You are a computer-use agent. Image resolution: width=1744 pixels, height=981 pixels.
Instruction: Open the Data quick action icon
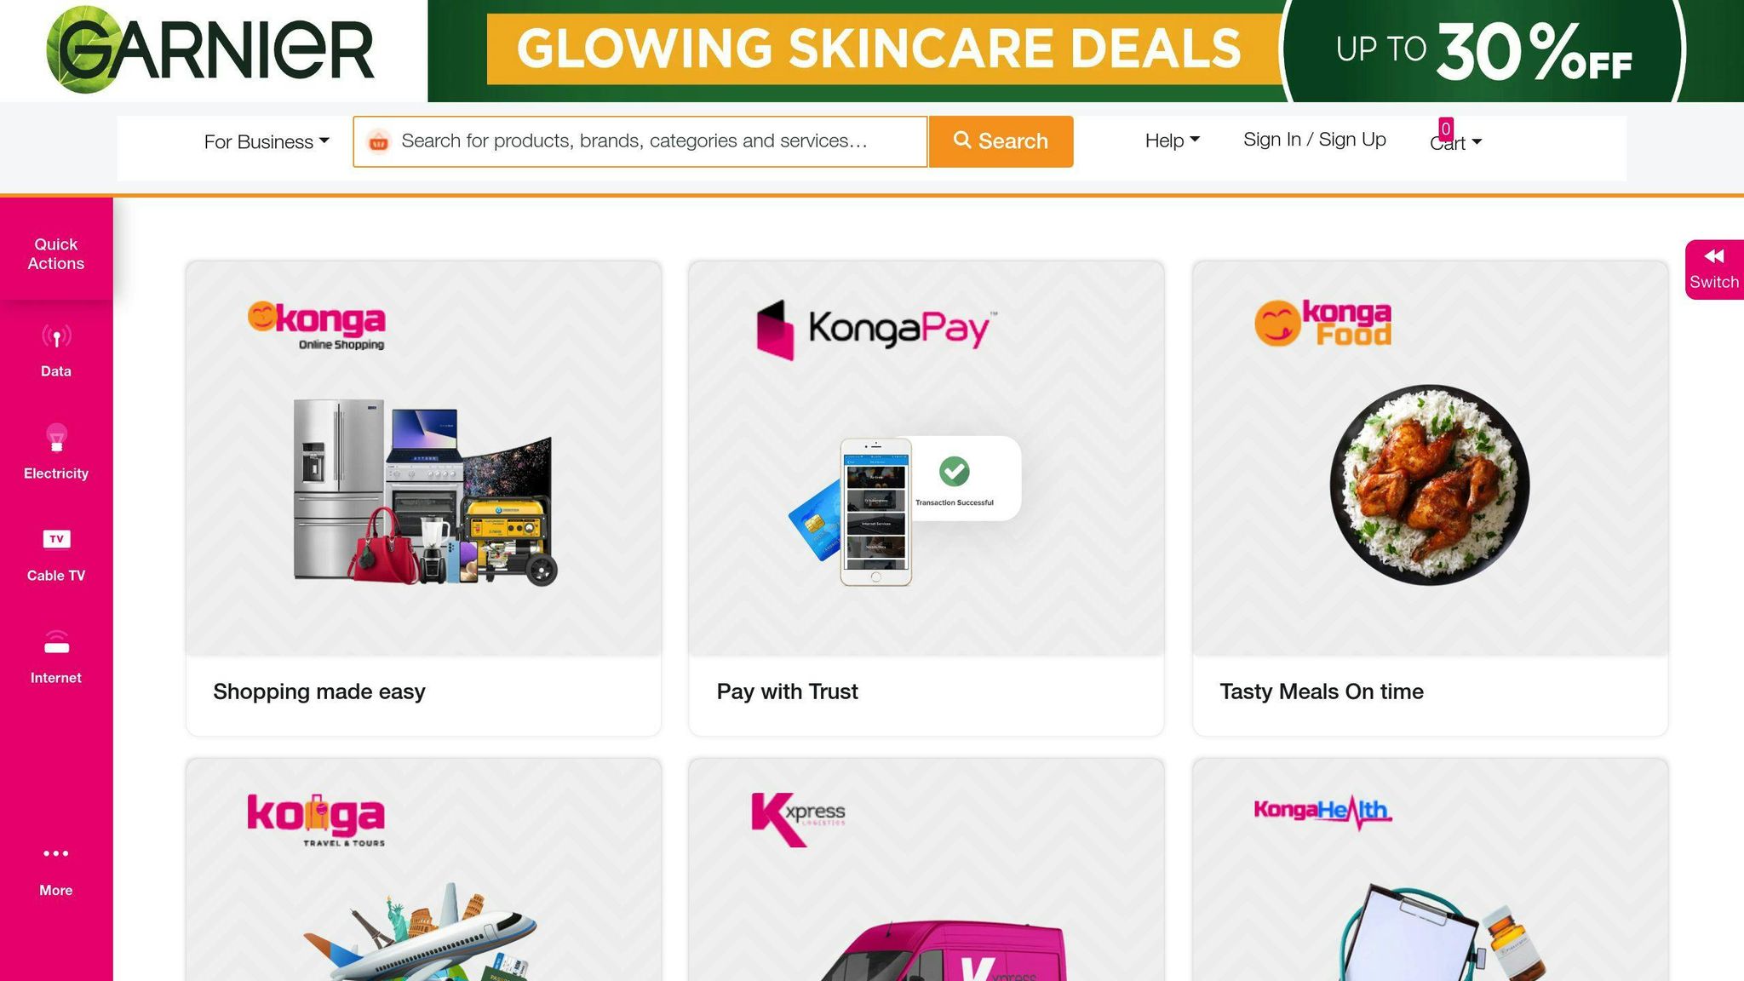click(56, 337)
